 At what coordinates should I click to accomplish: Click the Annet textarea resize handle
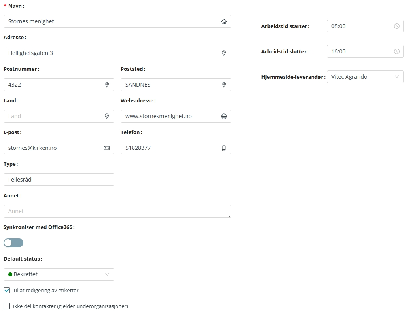tap(229, 215)
